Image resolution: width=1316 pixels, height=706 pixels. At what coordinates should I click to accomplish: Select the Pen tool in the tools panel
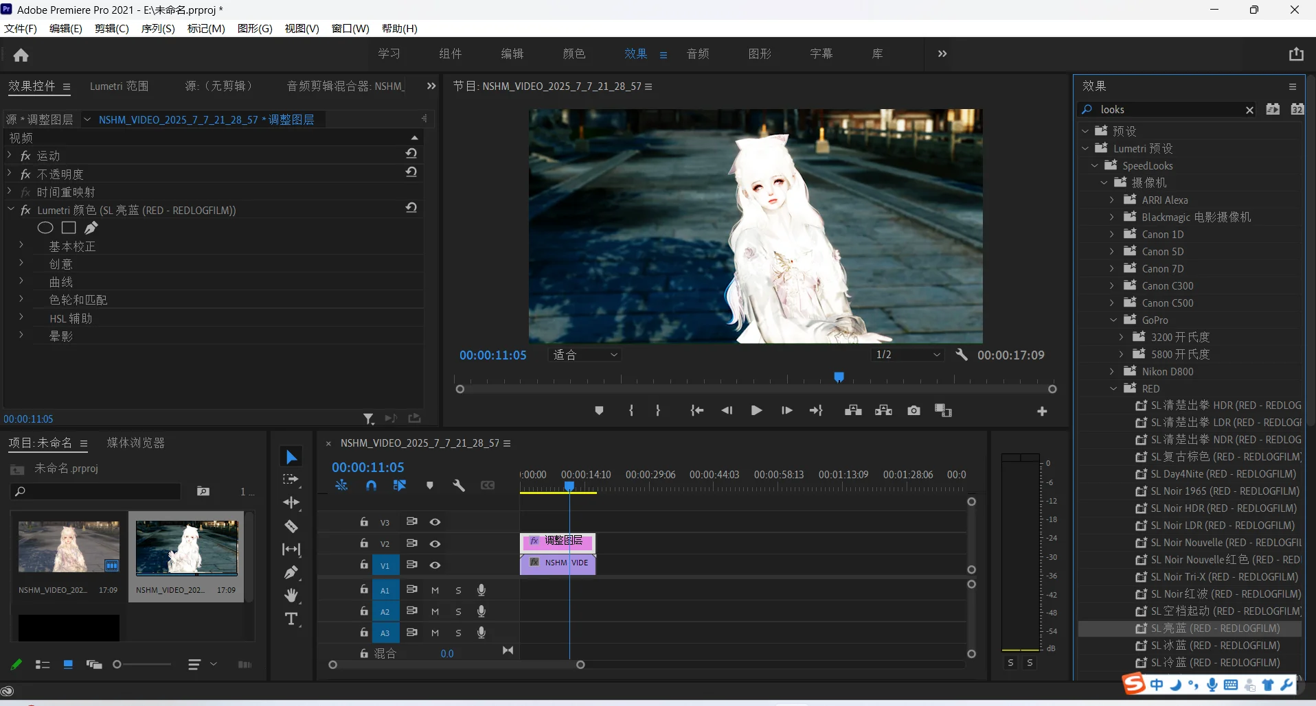pyautogui.click(x=291, y=572)
